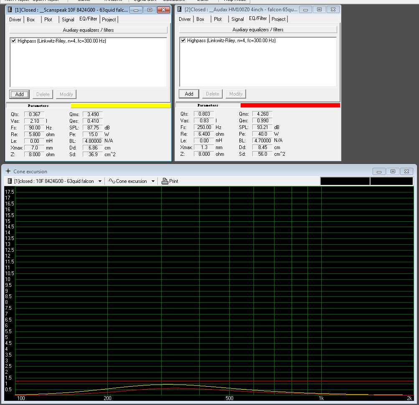Click Qms field 4.260 in Audax window
419x405 pixels.
pyautogui.click(x=262, y=114)
